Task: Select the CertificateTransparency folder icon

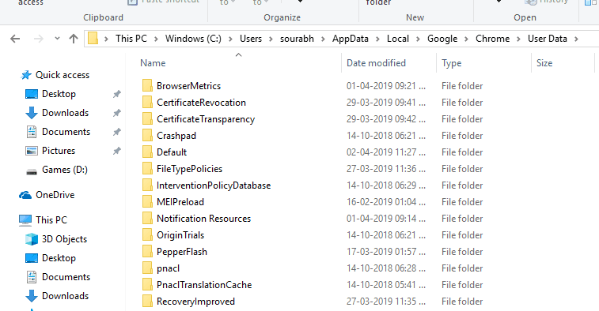Action: point(147,119)
